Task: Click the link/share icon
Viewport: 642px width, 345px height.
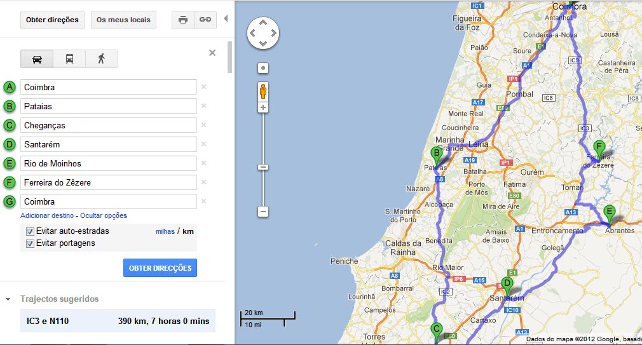Action: coord(205,20)
